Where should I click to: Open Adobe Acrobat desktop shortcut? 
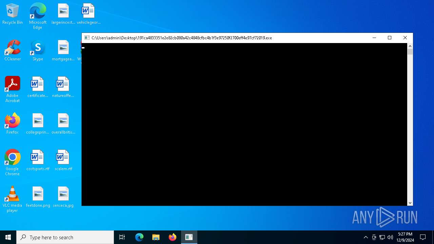(x=13, y=89)
